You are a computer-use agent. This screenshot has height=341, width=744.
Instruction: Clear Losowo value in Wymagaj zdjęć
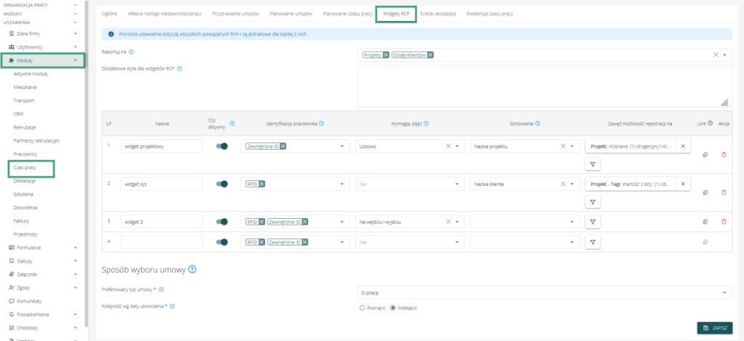pos(448,146)
